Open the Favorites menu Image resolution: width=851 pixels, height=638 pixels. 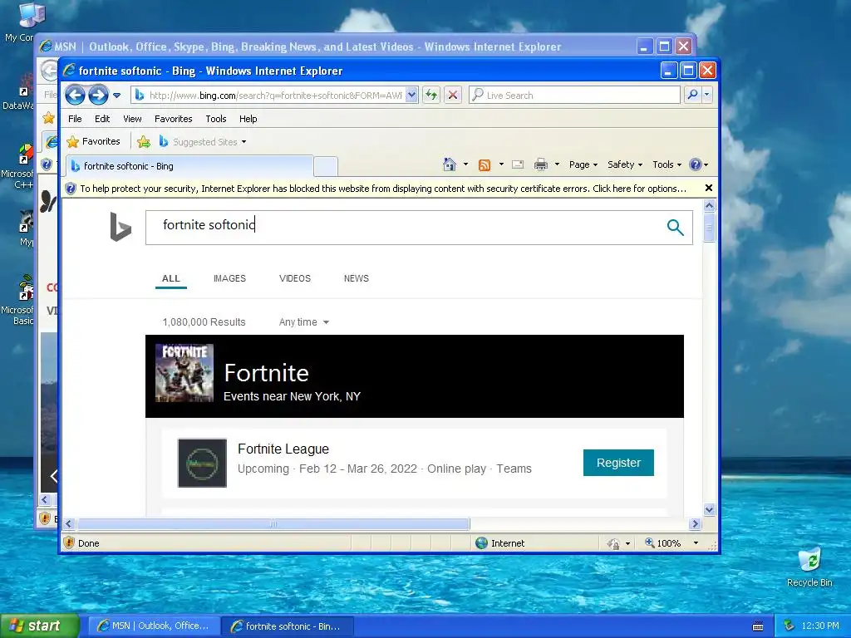[x=173, y=119]
